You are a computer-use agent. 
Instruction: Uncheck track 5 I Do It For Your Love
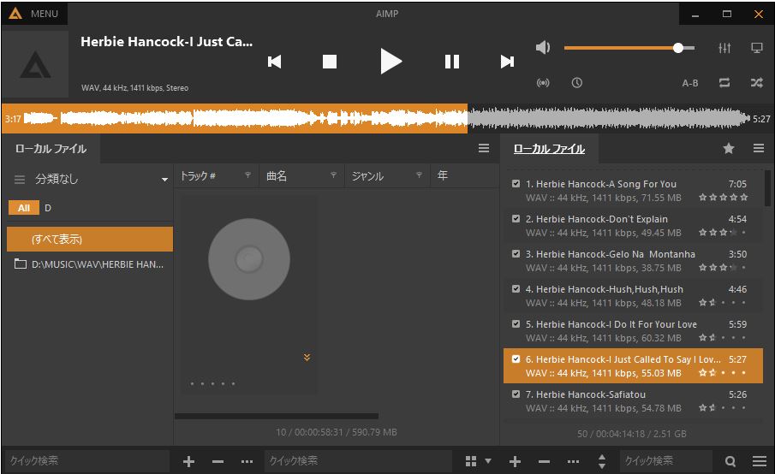516,324
